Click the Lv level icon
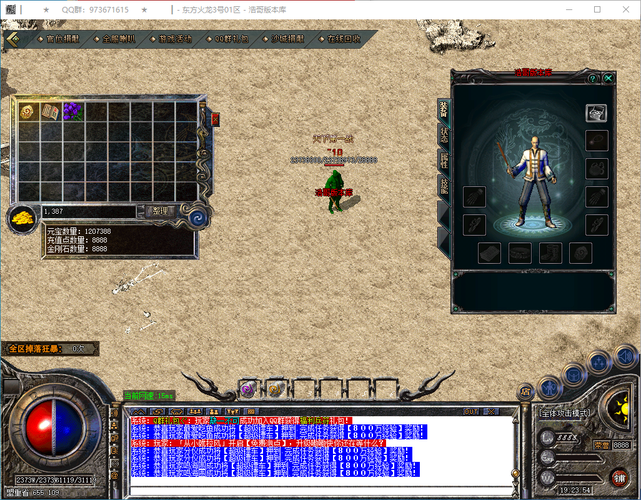 coord(547,437)
